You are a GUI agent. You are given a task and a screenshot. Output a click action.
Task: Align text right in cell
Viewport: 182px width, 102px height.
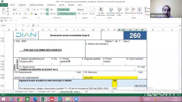[47, 14]
